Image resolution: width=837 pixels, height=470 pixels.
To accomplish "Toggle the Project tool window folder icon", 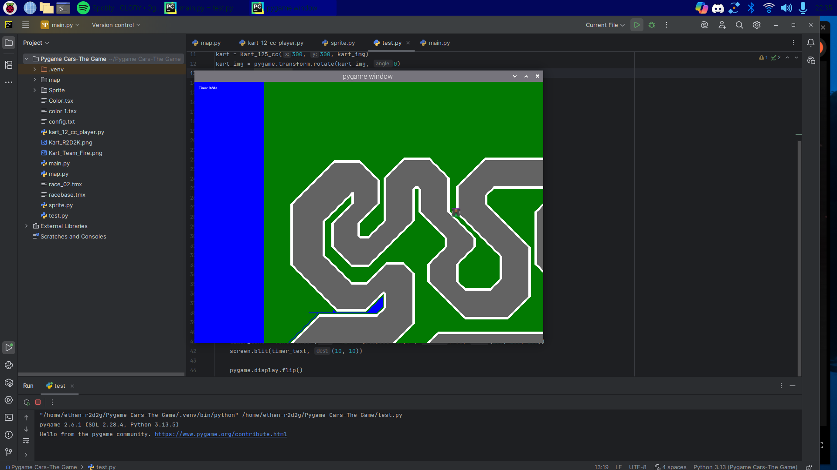I will pyautogui.click(x=9, y=43).
